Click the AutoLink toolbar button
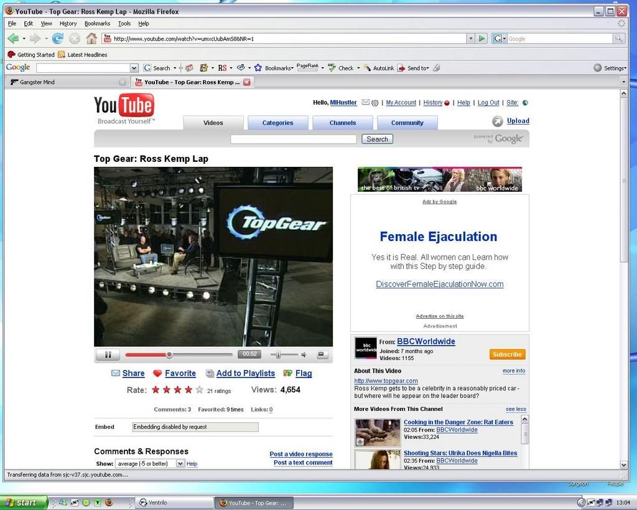637x510 pixels. 379,68
